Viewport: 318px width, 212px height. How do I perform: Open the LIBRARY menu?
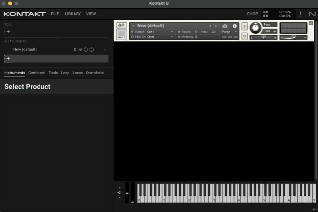[x=73, y=14]
